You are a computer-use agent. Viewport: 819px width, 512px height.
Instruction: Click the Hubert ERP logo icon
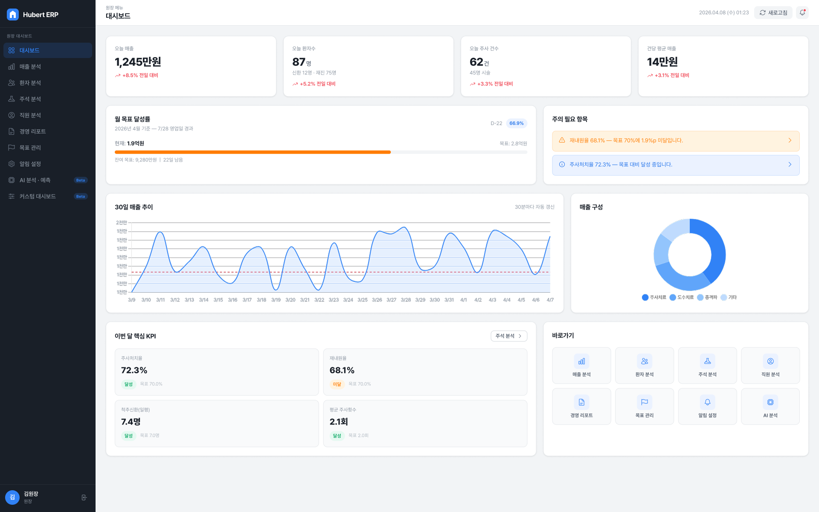(x=13, y=15)
